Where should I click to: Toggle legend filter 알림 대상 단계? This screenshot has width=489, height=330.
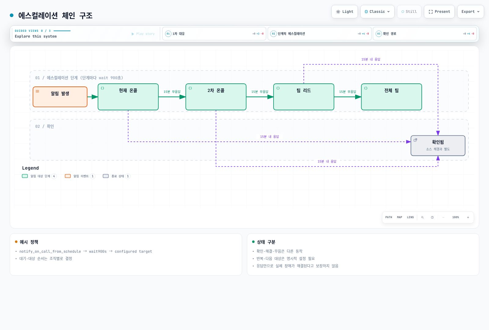[39, 176]
